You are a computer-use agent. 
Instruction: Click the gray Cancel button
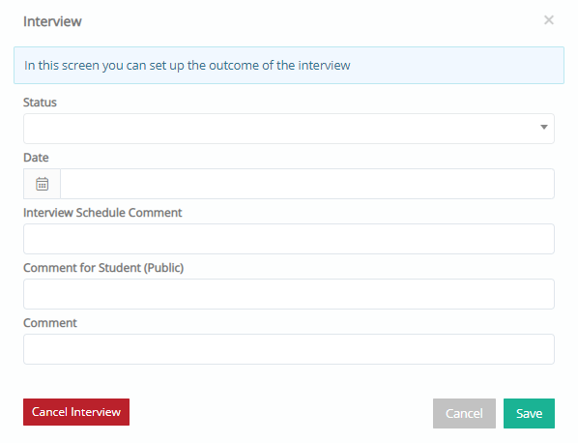coord(464,413)
